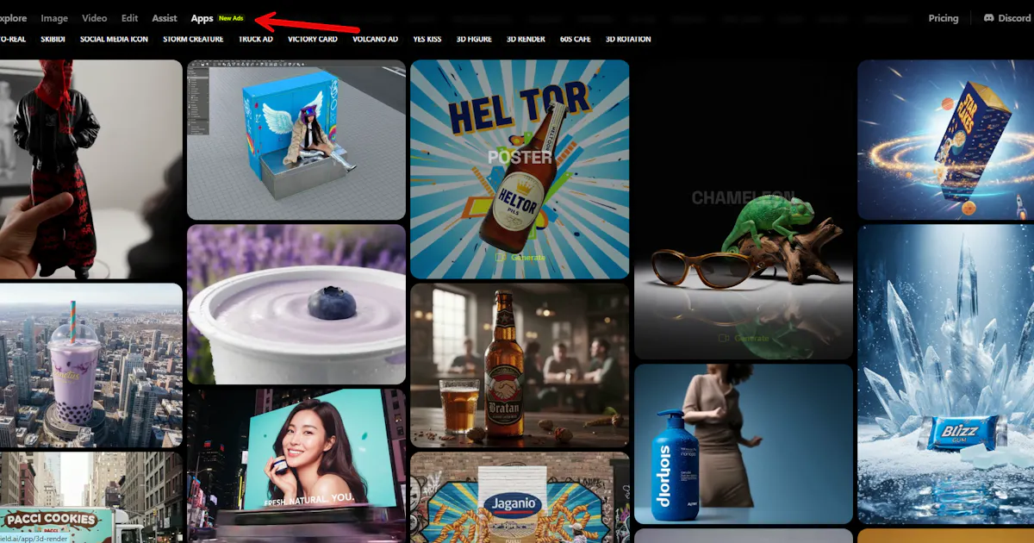Open the 3D RENDER app
The height and width of the screenshot is (543, 1034).
(x=526, y=39)
